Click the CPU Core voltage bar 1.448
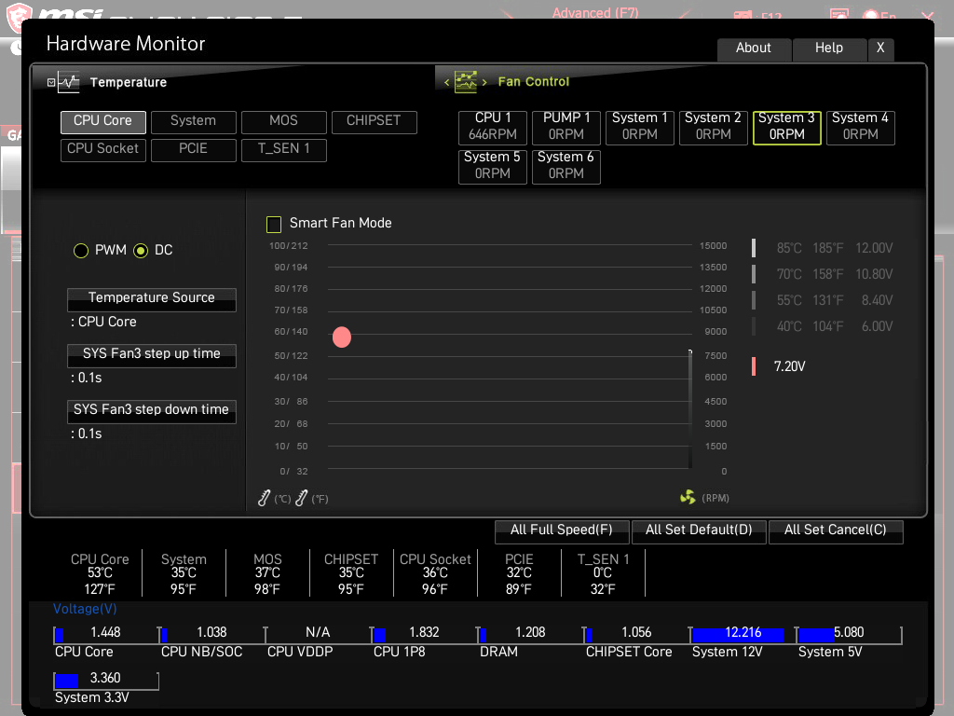The height and width of the screenshot is (716, 954). (x=106, y=635)
